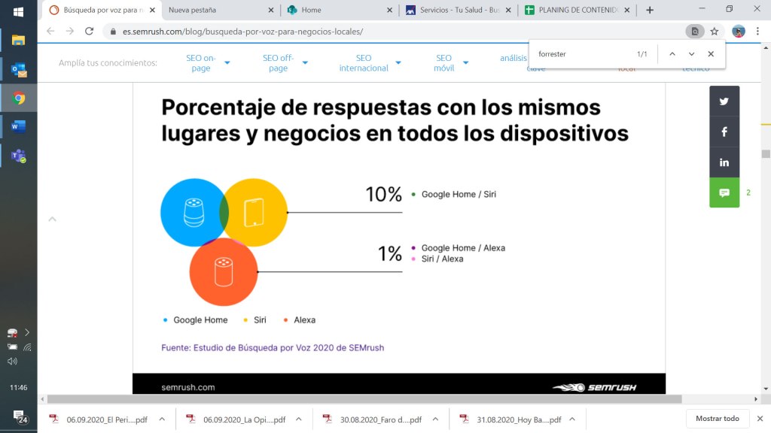
Task: Share article on Twitter
Action: (724, 101)
